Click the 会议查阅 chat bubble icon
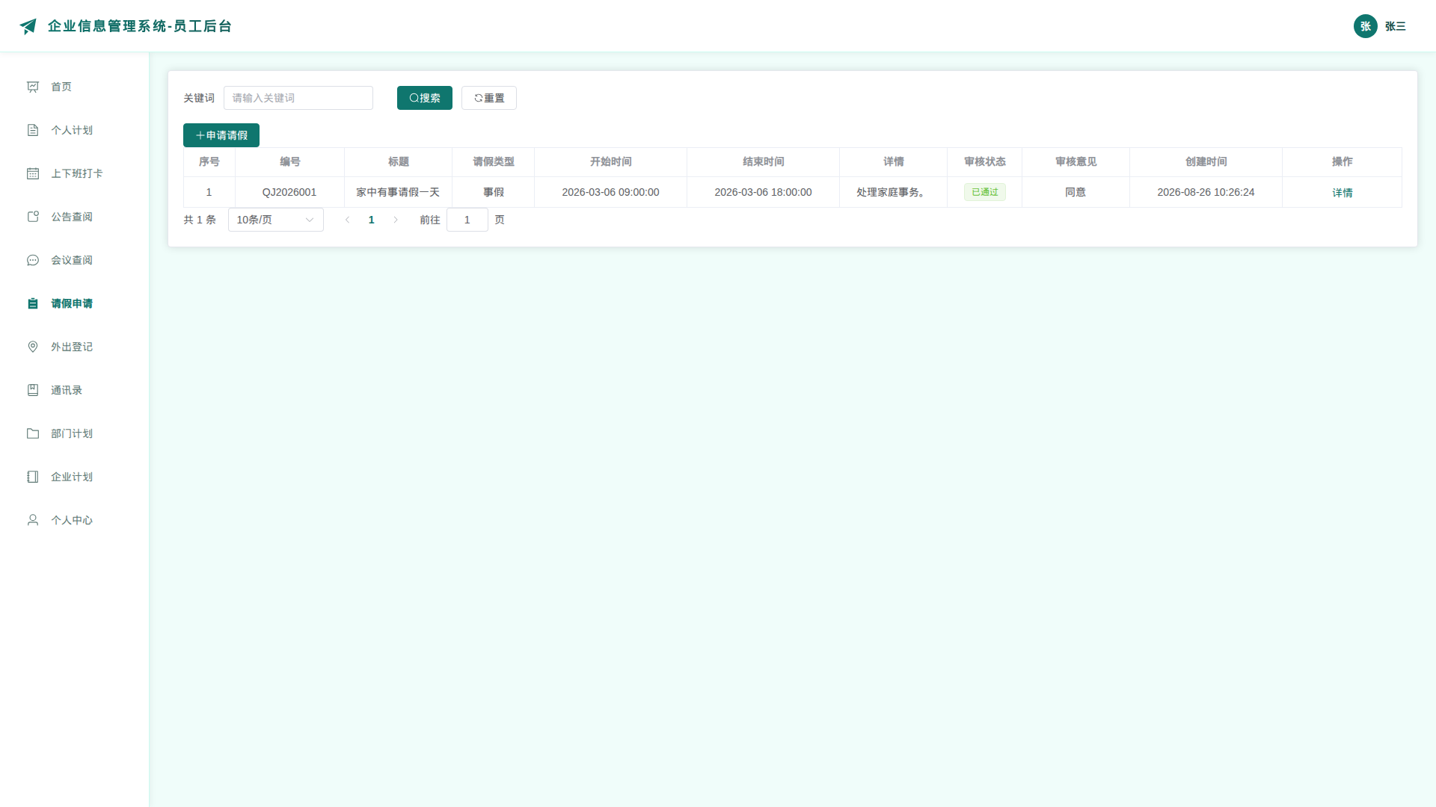Screen dimensions: 1436x807 point(33,260)
